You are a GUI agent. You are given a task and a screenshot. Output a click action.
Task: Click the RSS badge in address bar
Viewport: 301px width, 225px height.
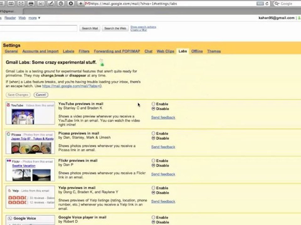260,4
